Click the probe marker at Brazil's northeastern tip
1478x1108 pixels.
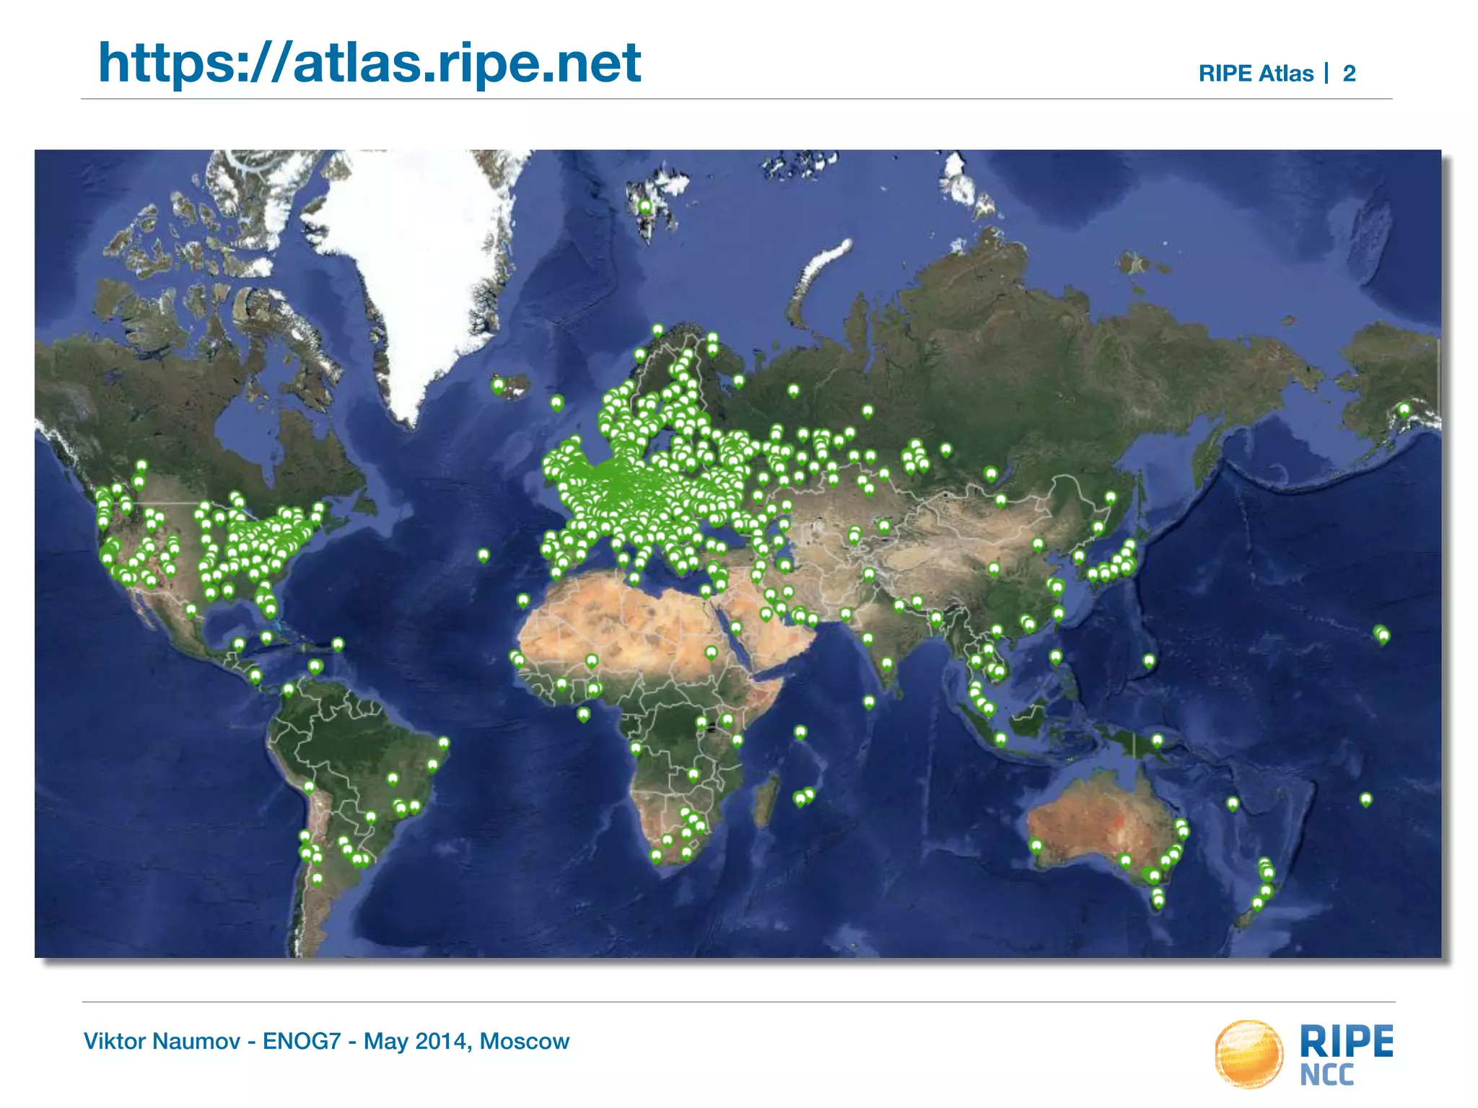[x=444, y=743]
